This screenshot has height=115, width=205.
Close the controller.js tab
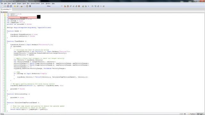[x=11, y=9]
